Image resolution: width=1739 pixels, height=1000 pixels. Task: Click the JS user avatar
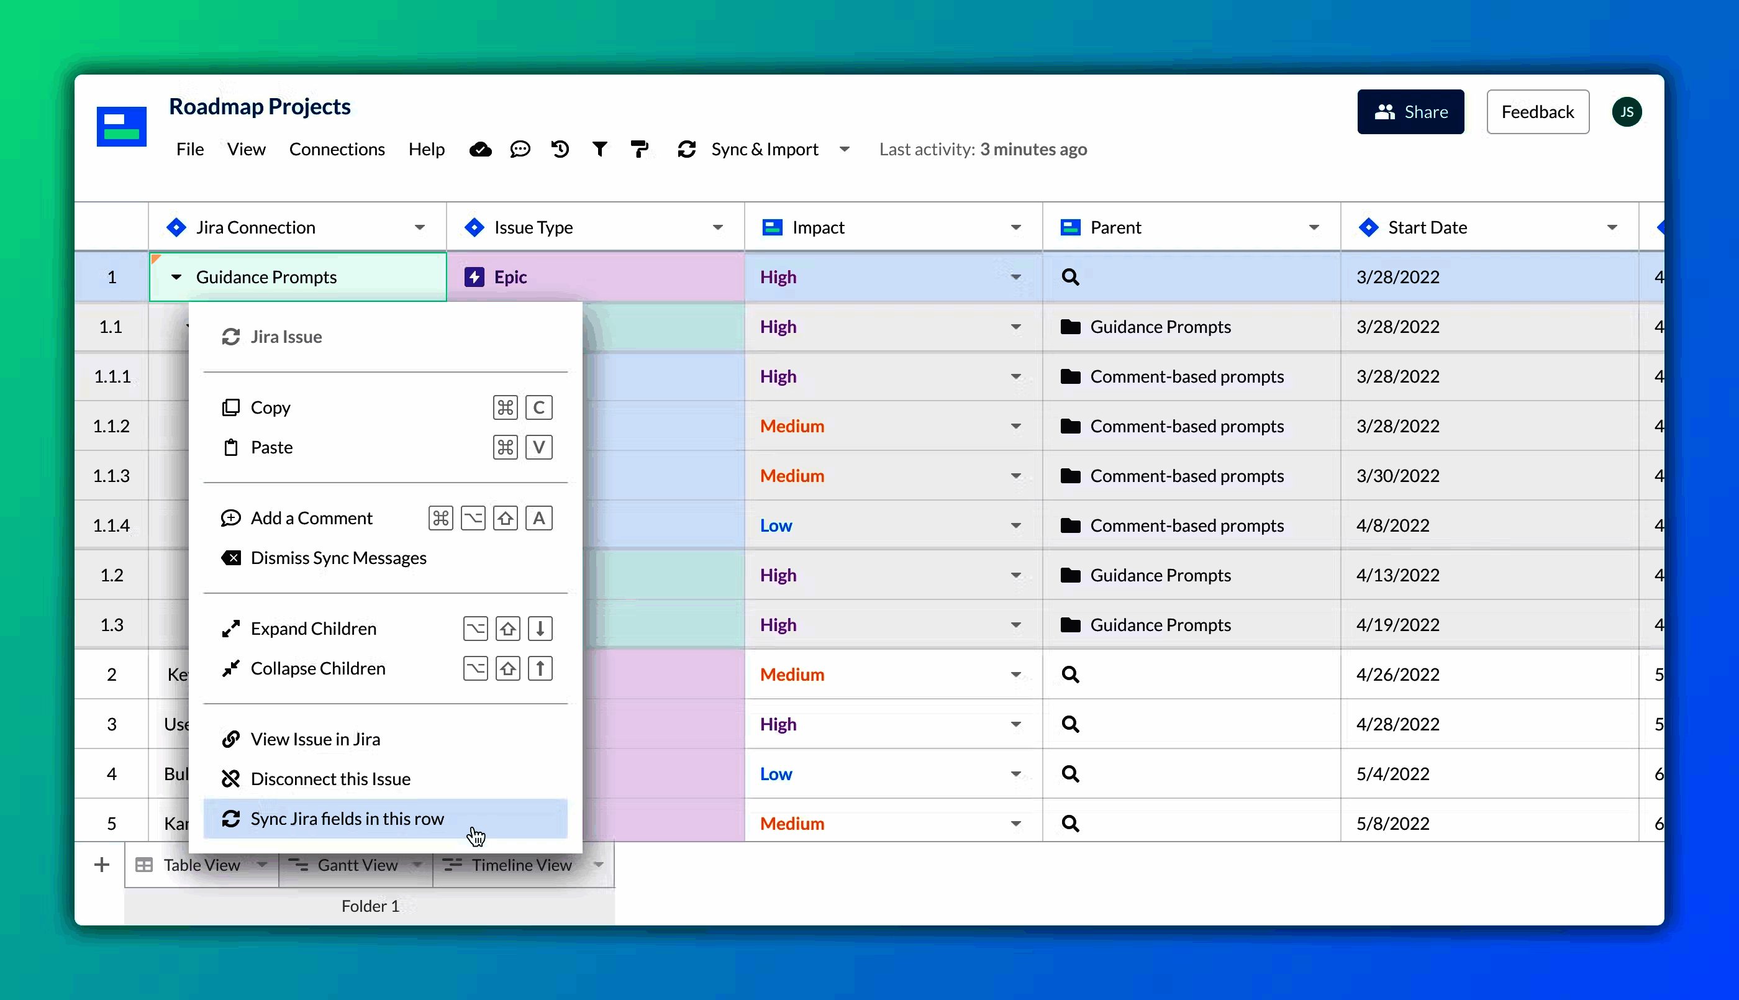click(x=1627, y=112)
